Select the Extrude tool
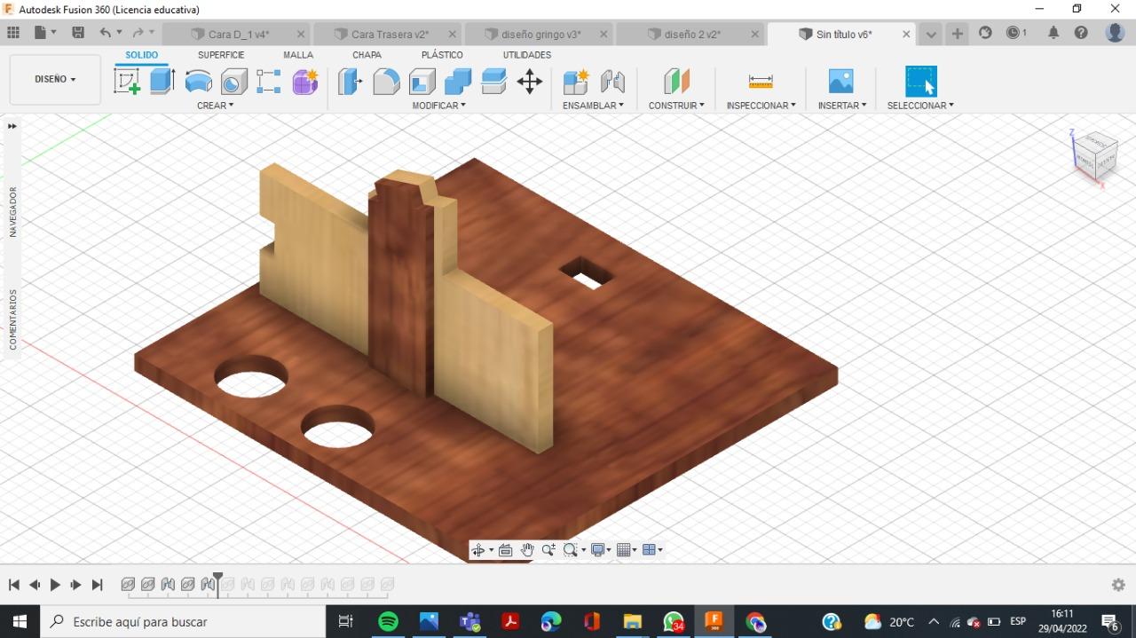Viewport: 1136px width, 638px height. [162, 81]
